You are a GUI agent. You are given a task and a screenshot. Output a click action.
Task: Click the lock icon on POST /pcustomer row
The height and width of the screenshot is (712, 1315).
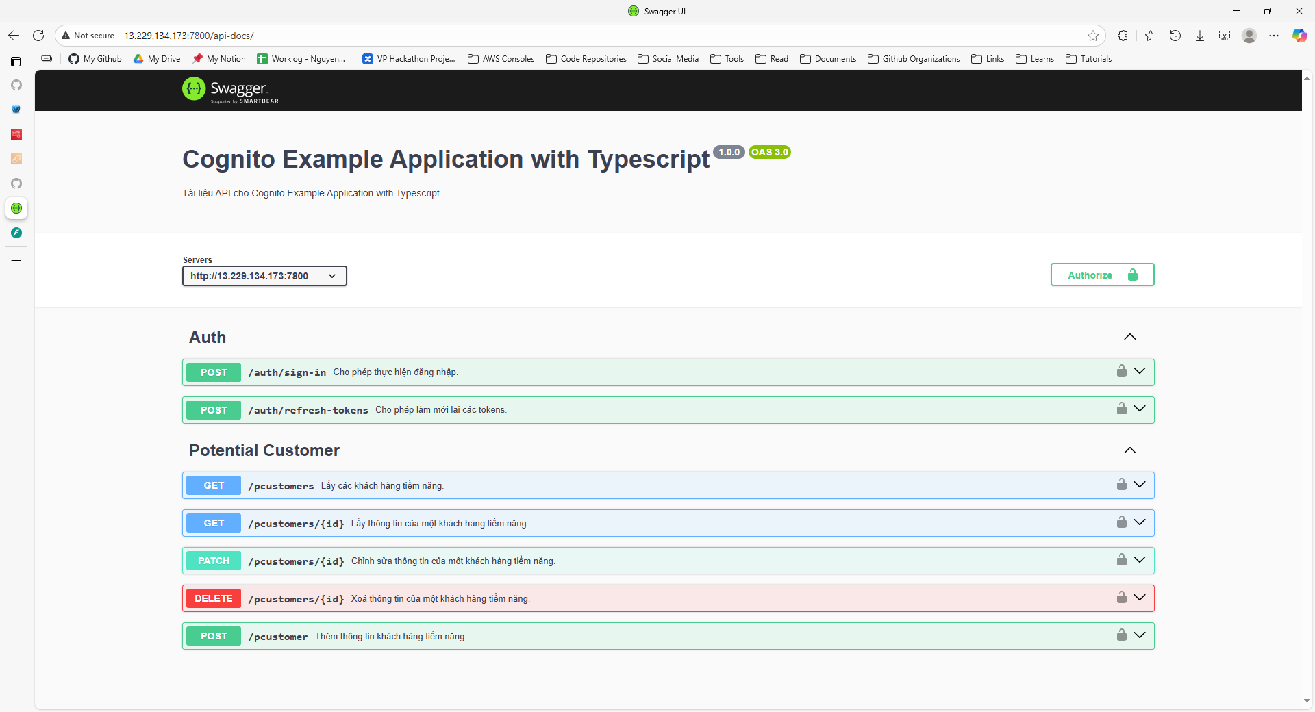click(1121, 635)
